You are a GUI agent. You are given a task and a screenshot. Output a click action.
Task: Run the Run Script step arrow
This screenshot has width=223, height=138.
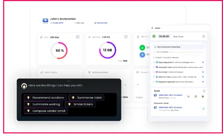point(203,72)
